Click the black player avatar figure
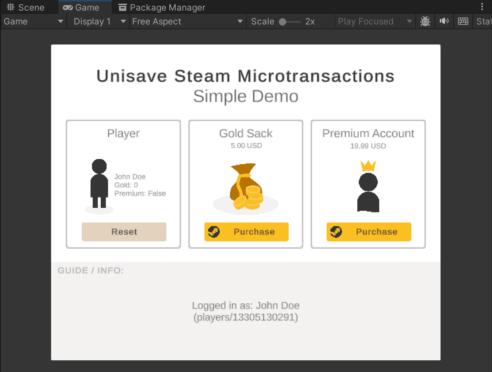The width and height of the screenshot is (492, 372). pos(99,183)
